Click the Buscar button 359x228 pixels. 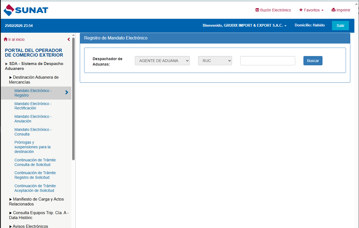pos(313,61)
